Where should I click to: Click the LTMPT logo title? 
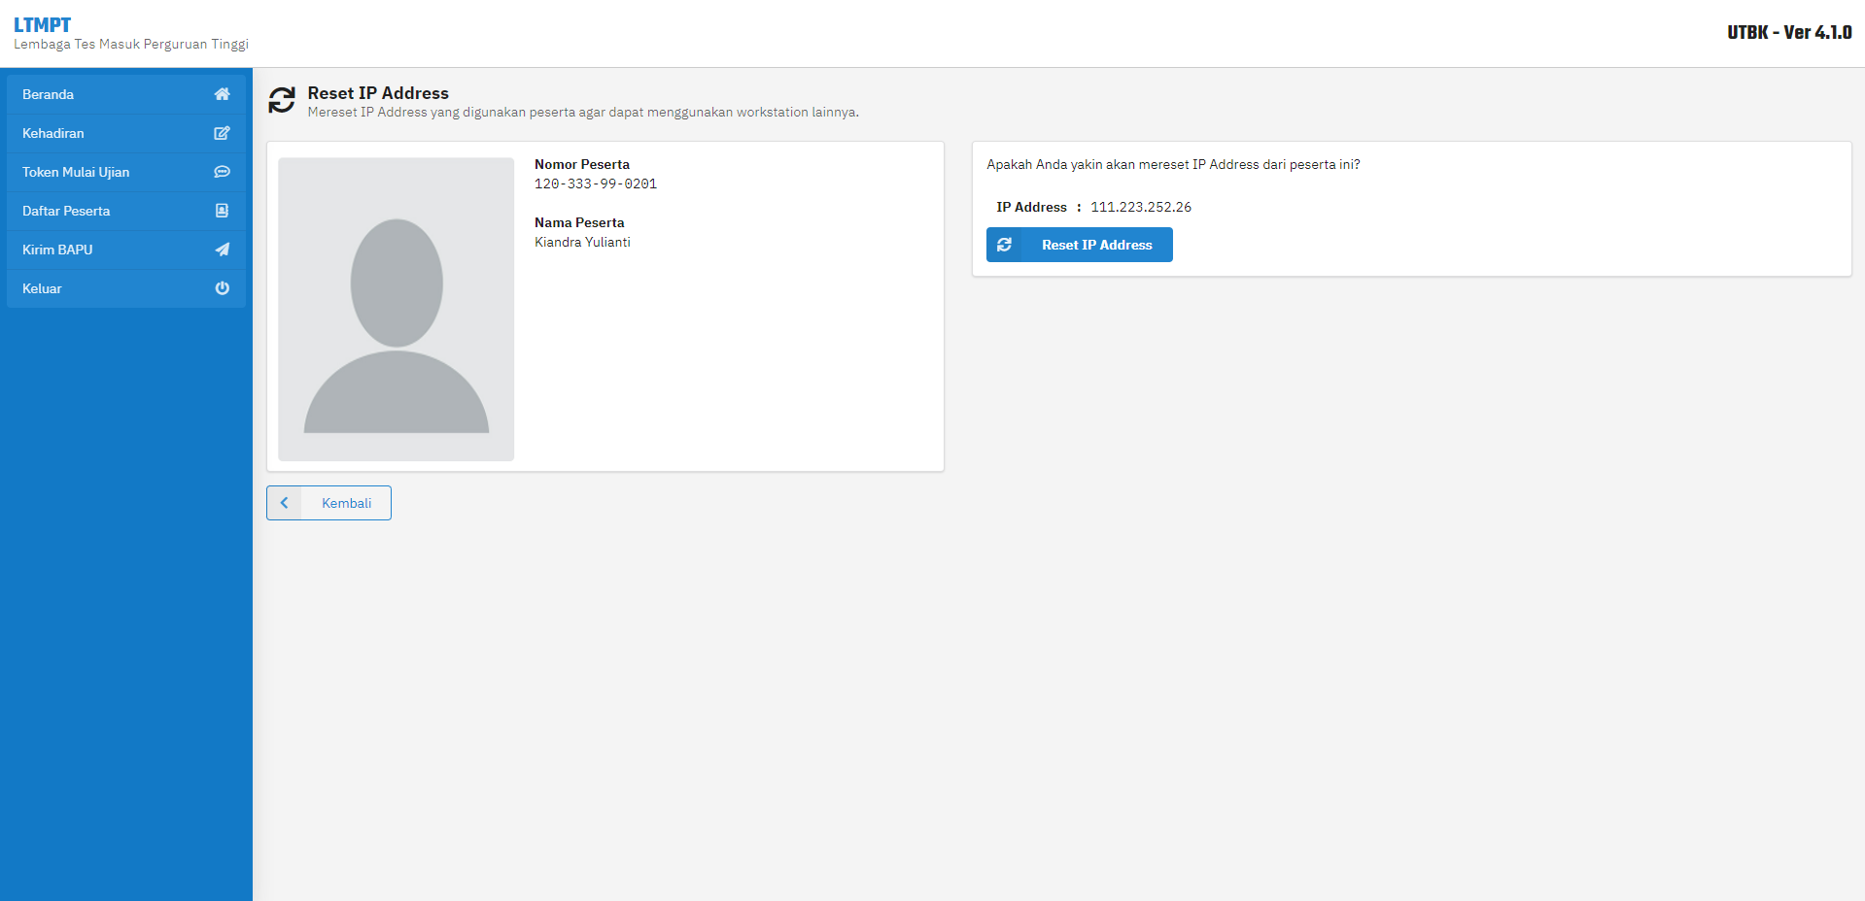coord(42,25)
